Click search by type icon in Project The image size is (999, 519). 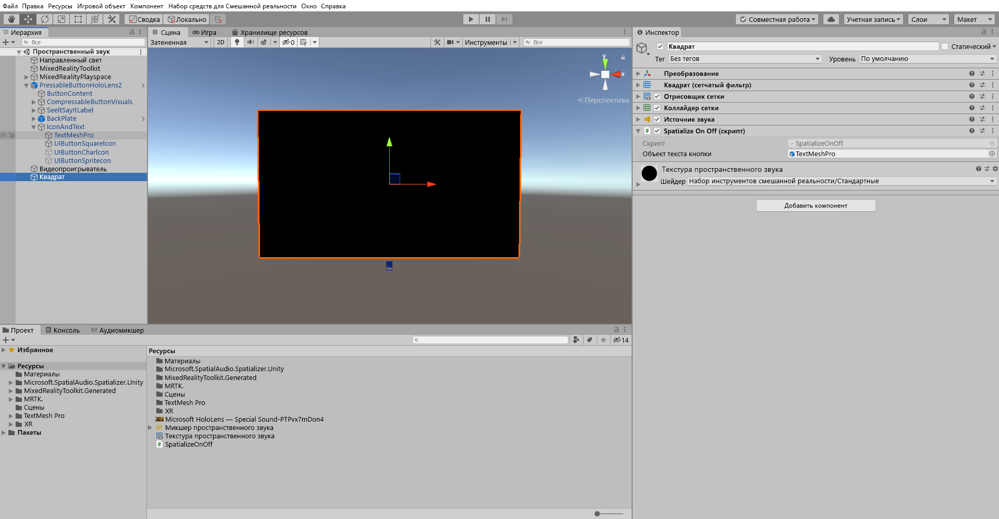click(576, 340)
